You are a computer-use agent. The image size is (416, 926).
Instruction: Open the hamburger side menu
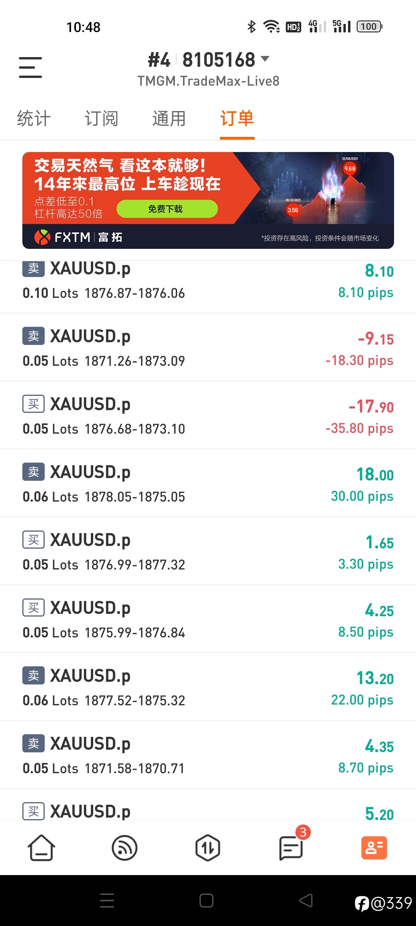(x=30, y=68)
